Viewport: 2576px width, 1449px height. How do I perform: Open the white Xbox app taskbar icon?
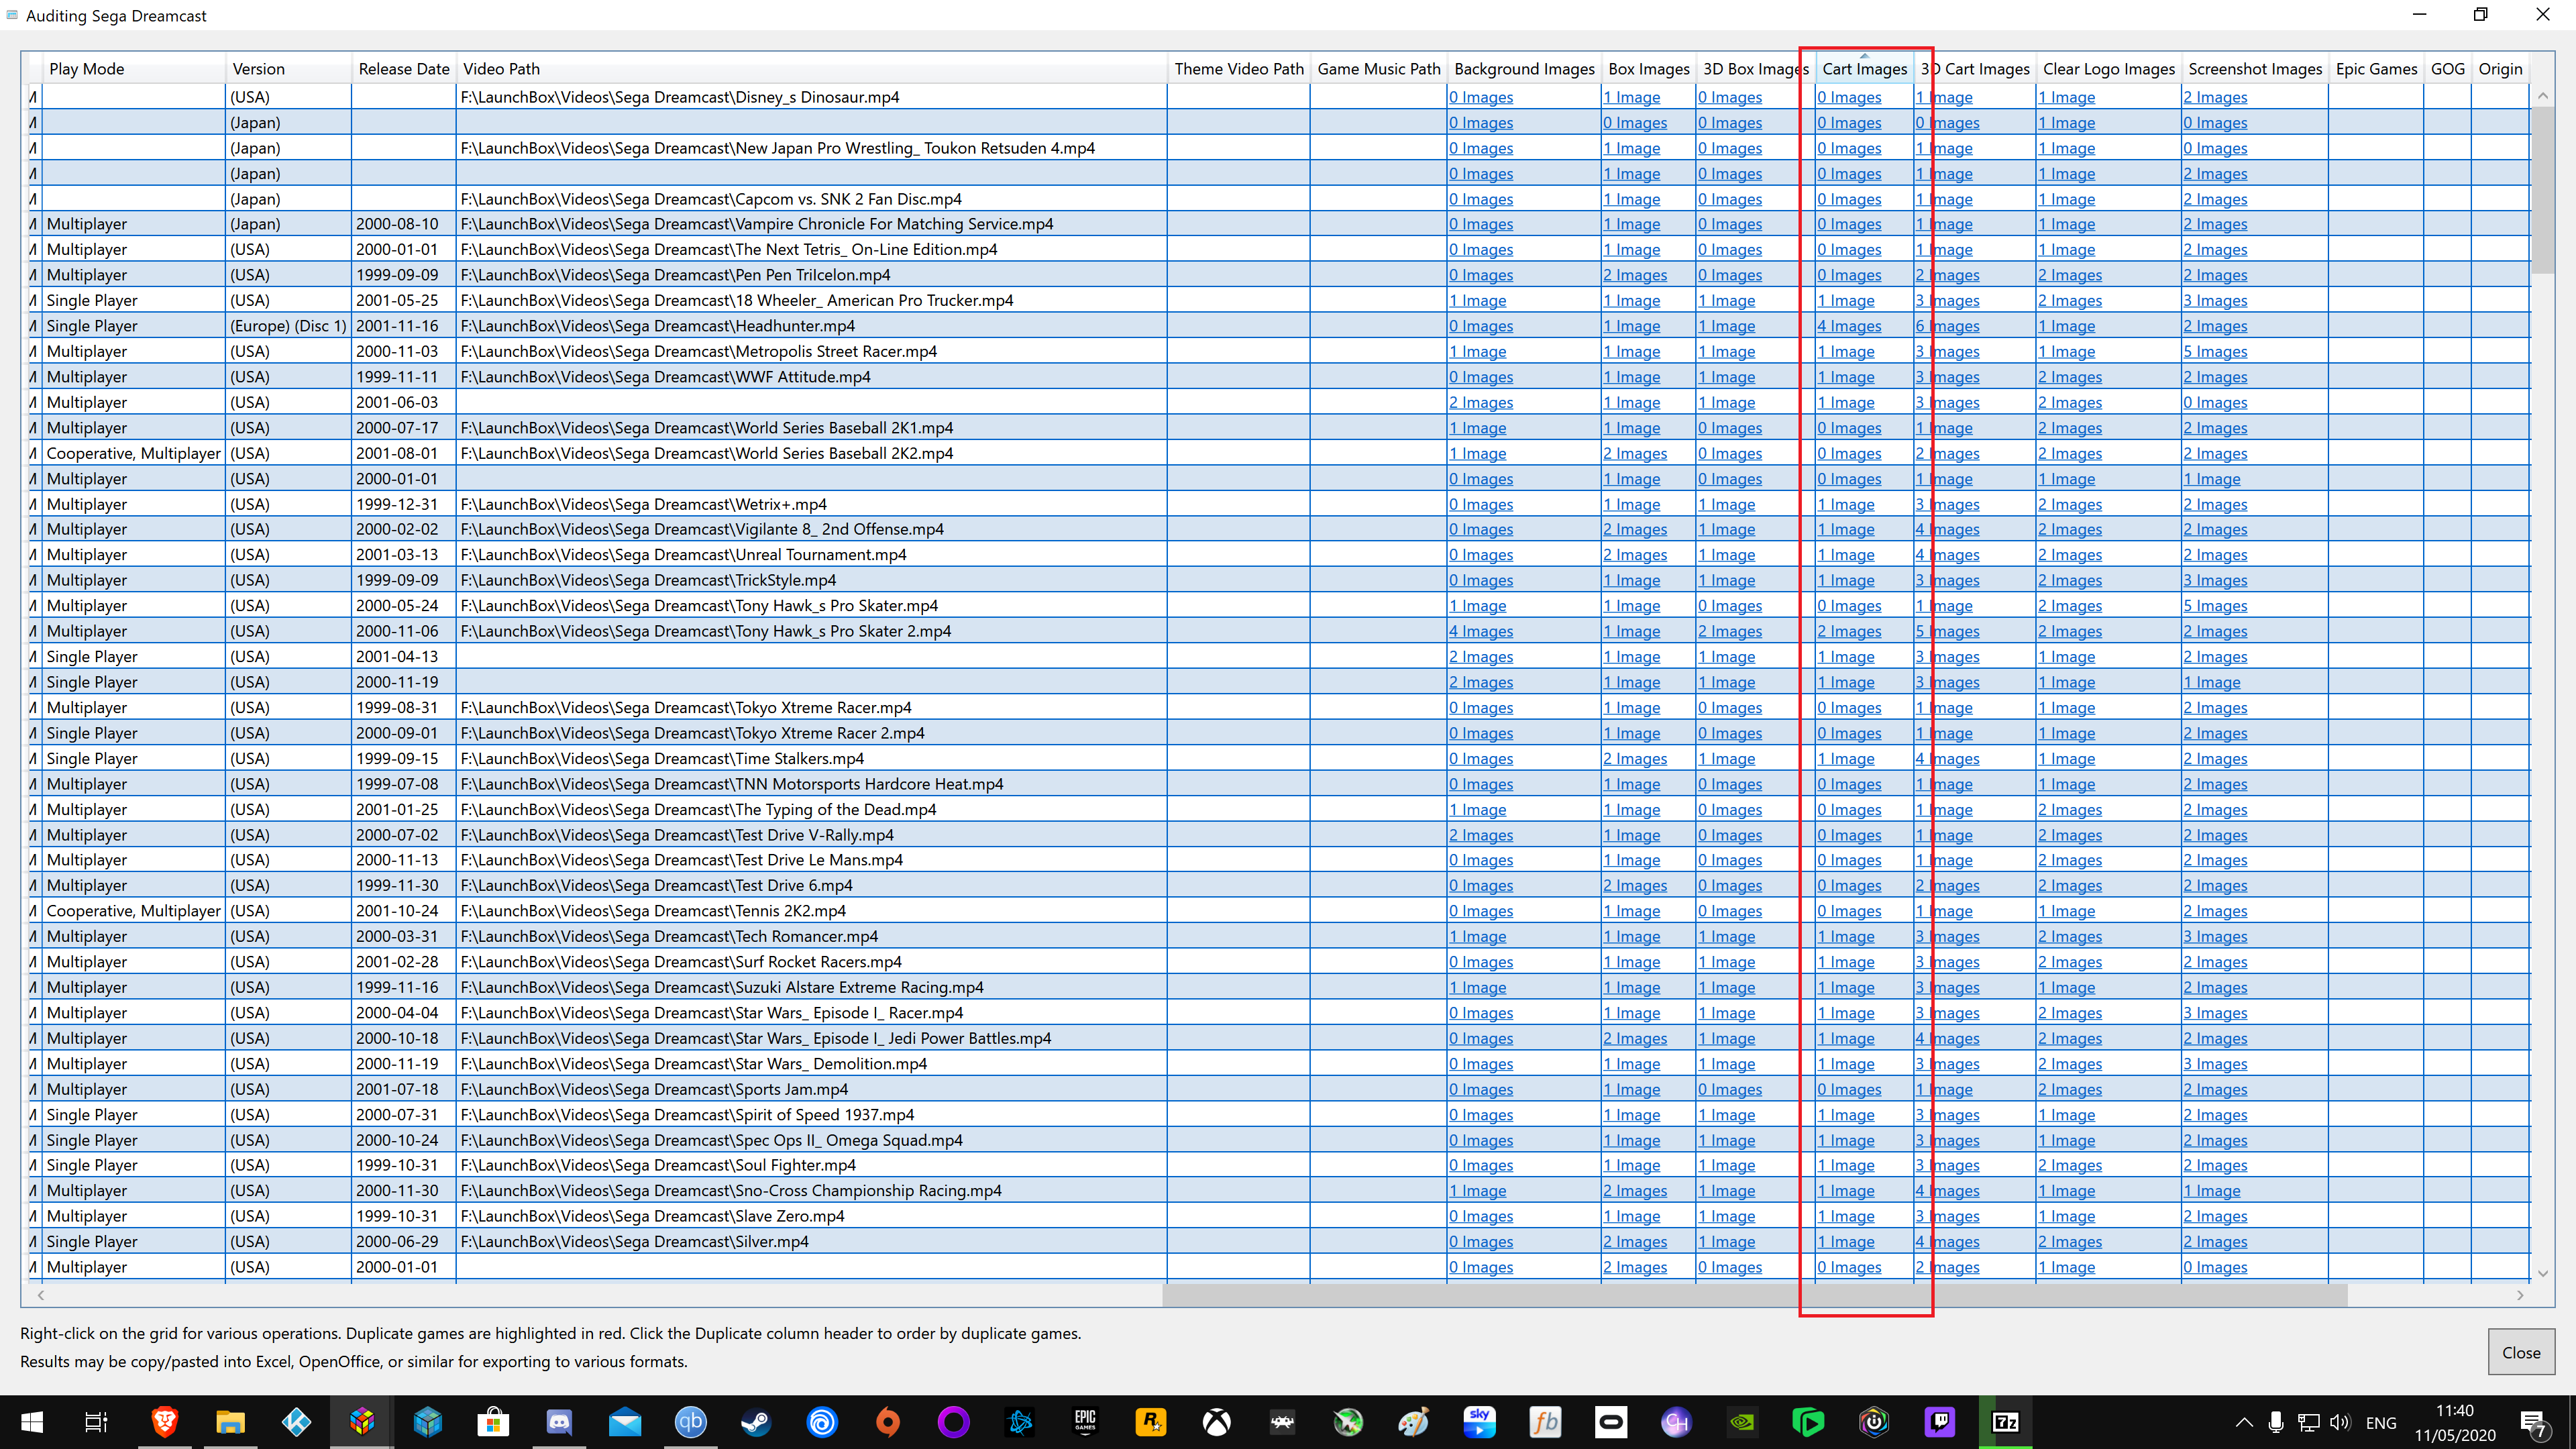[x=1217, y=1422]
